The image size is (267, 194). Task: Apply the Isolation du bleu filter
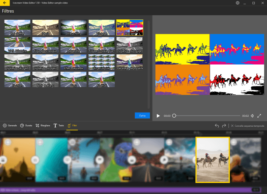click(x=45, y=62)
